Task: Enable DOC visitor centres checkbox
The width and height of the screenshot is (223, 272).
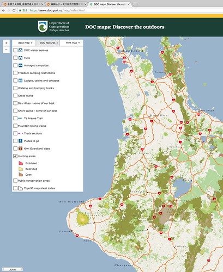Action: [x=15, y=50]
